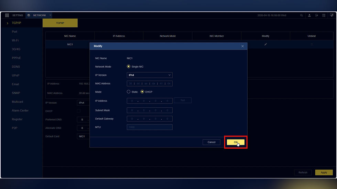Choose Static mode radio button

[x=129, y=92]
